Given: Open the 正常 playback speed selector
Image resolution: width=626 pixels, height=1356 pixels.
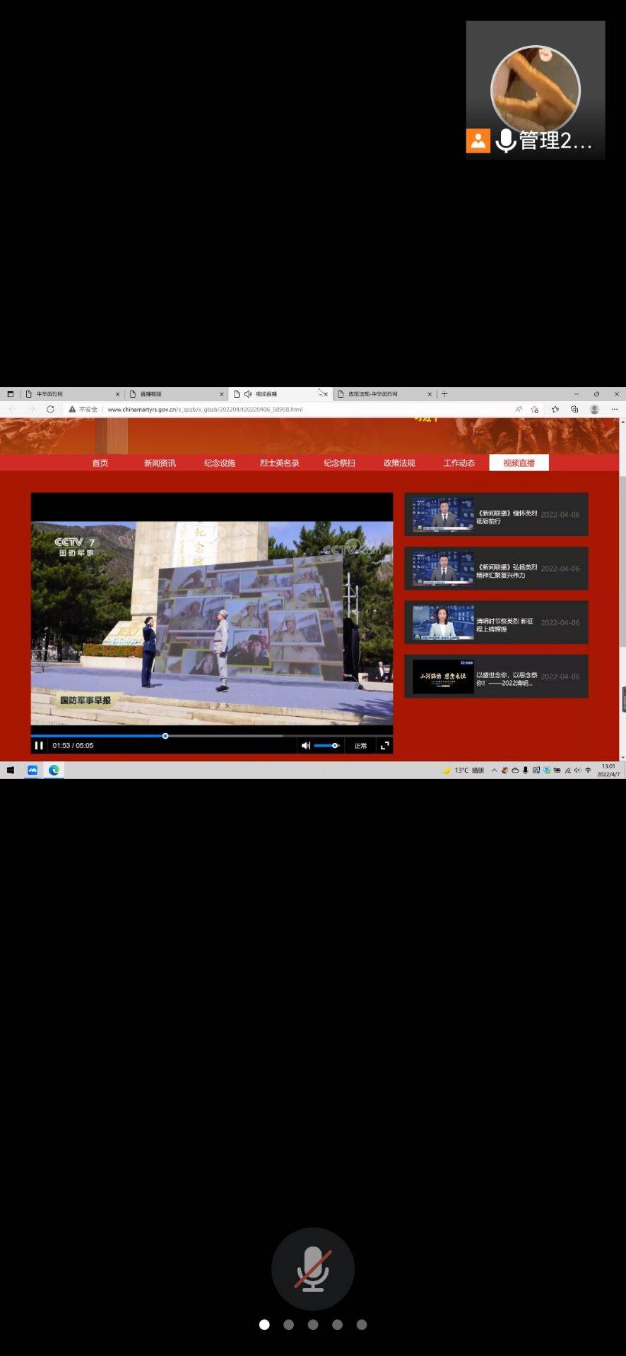Looking at the screenshot, I should (360, 746).
